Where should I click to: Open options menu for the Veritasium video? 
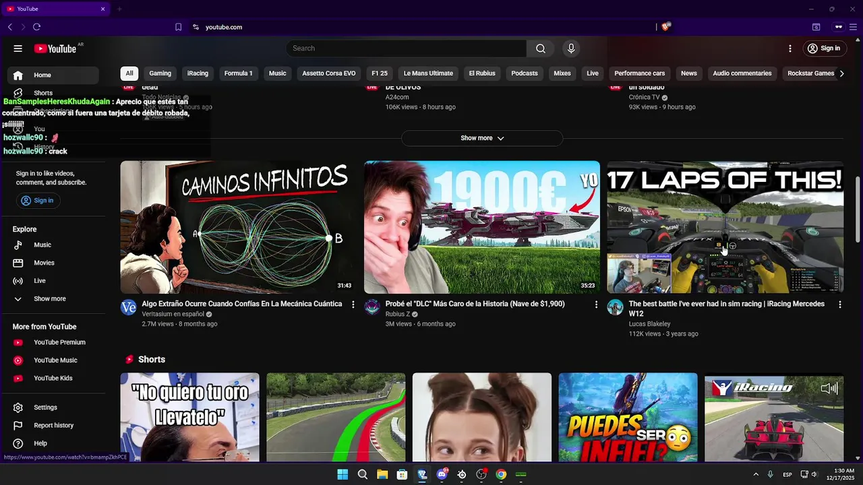[353, 304]
